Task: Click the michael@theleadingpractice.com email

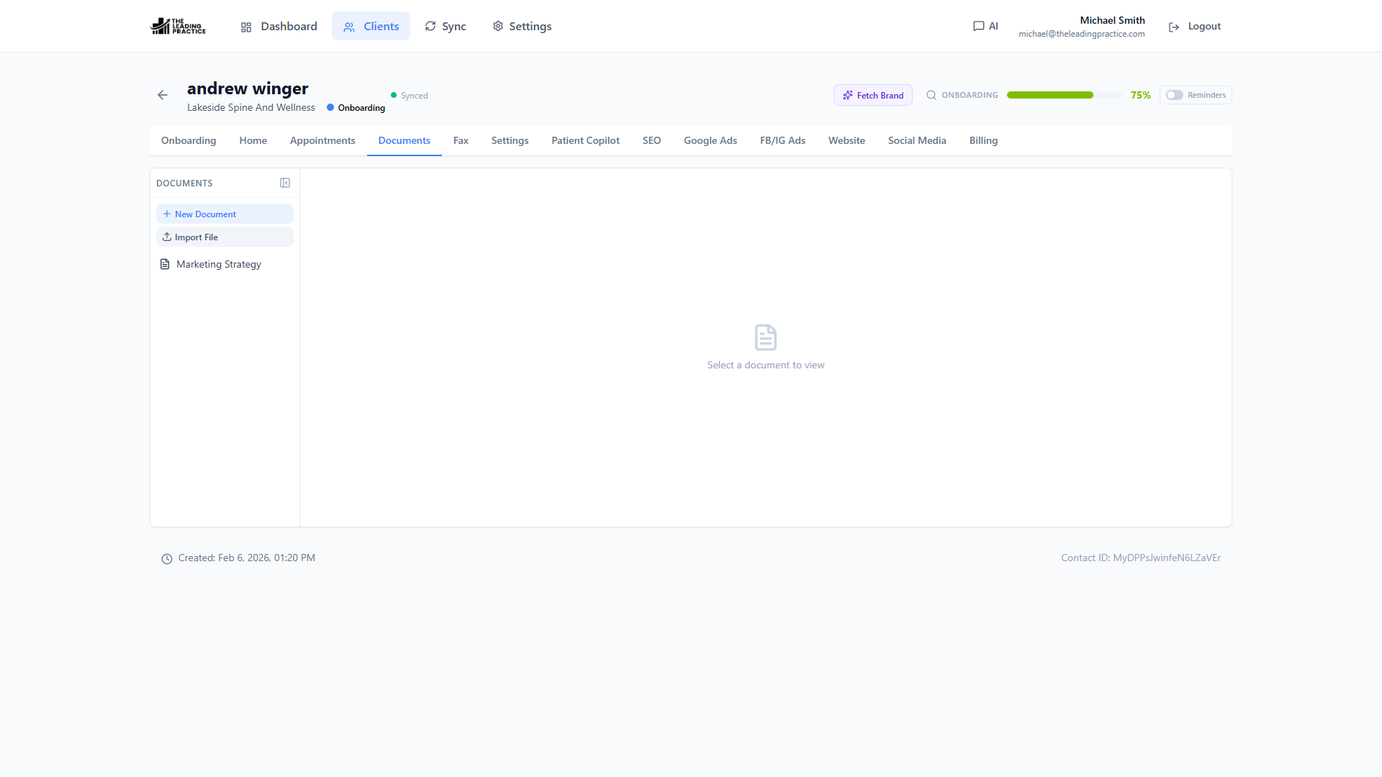Action: click(x=1081, y=34)
